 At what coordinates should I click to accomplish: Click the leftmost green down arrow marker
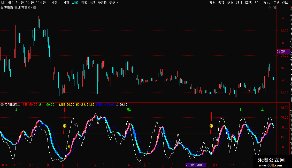tap(16, 110)
